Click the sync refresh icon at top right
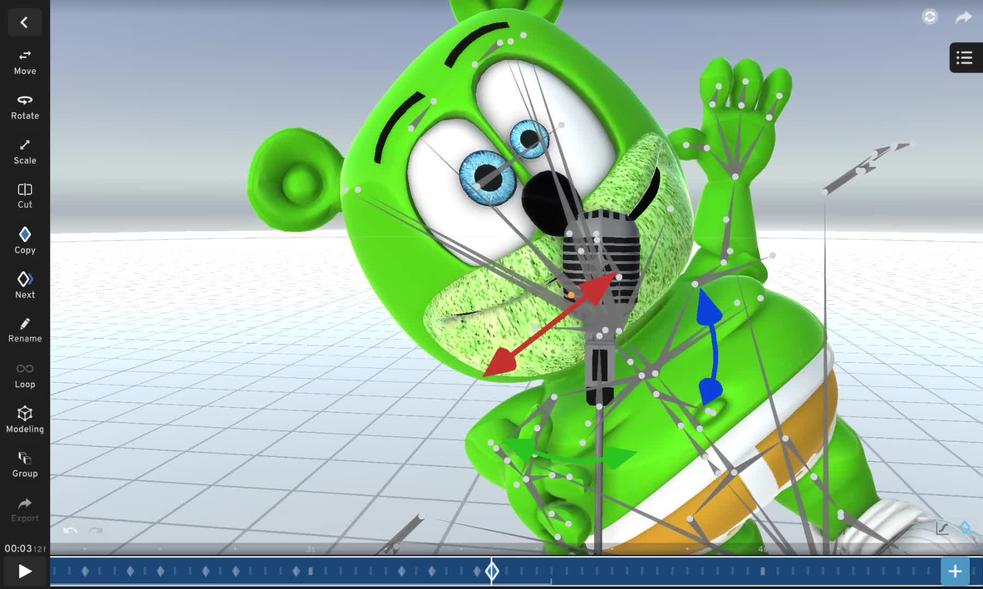 point(929,17)
